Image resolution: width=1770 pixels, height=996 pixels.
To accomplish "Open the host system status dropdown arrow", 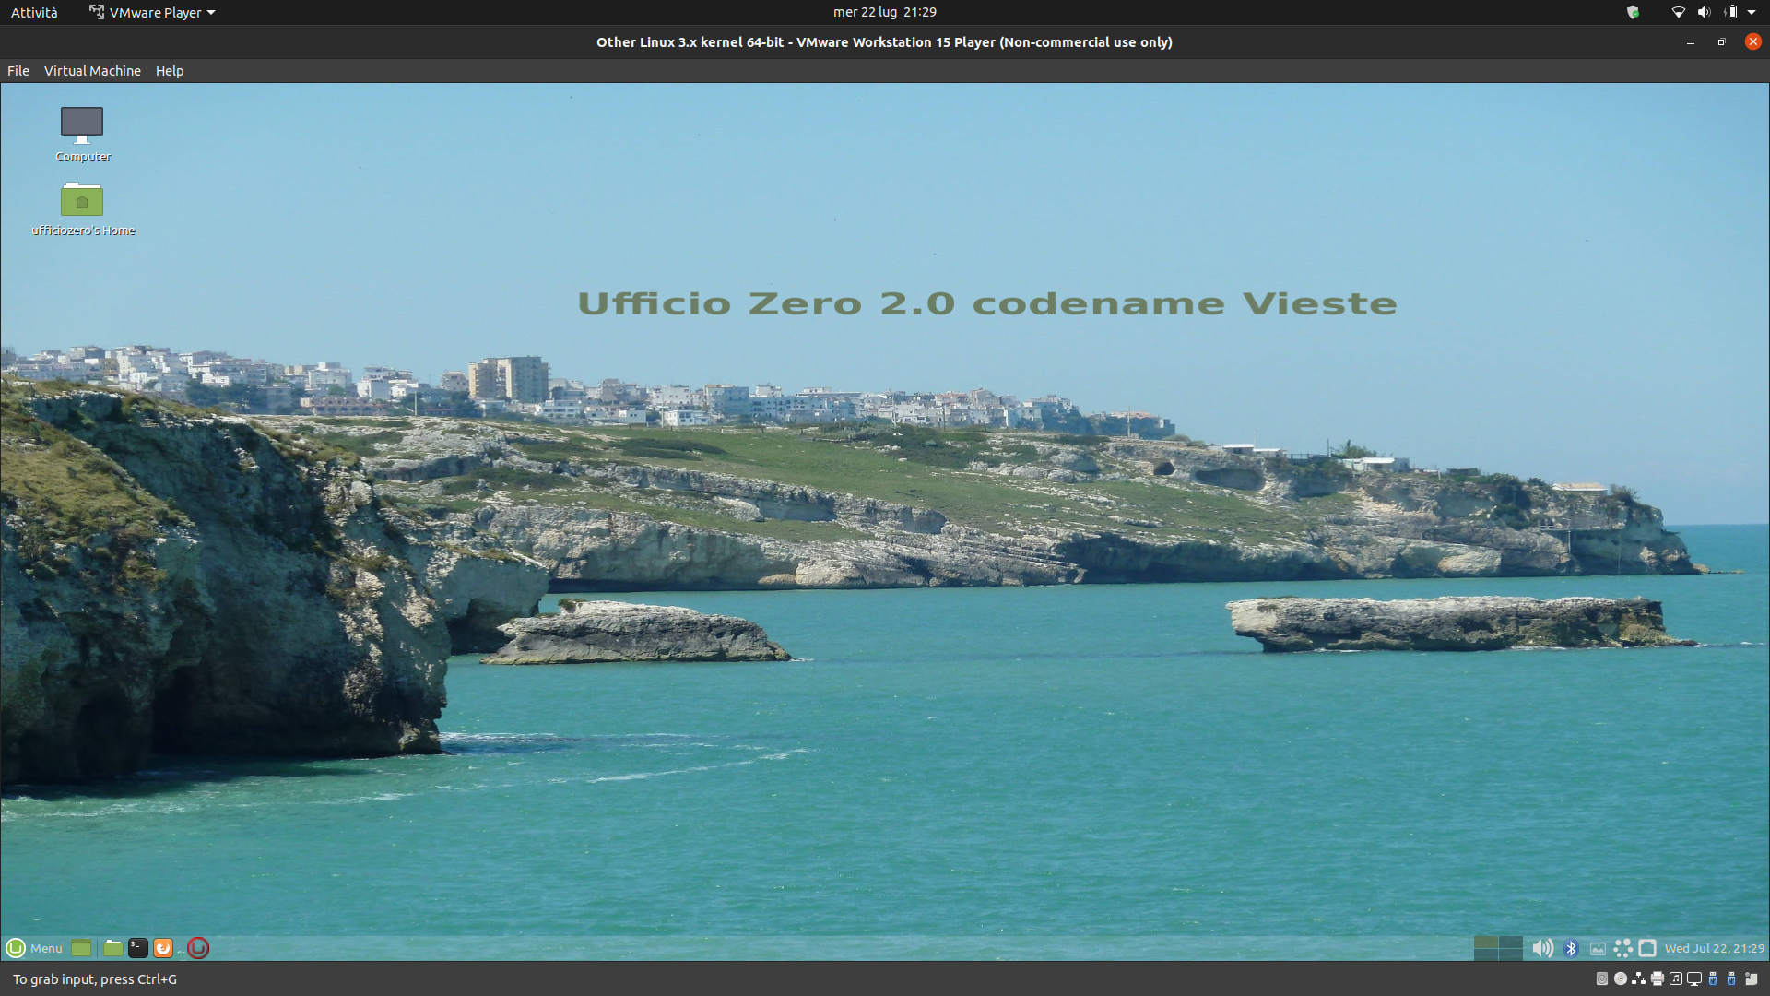I will point(1752,12).
